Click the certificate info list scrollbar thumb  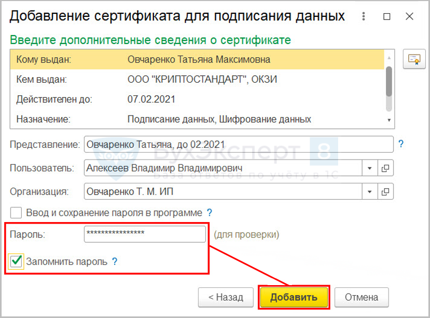[x=389, y=81]
